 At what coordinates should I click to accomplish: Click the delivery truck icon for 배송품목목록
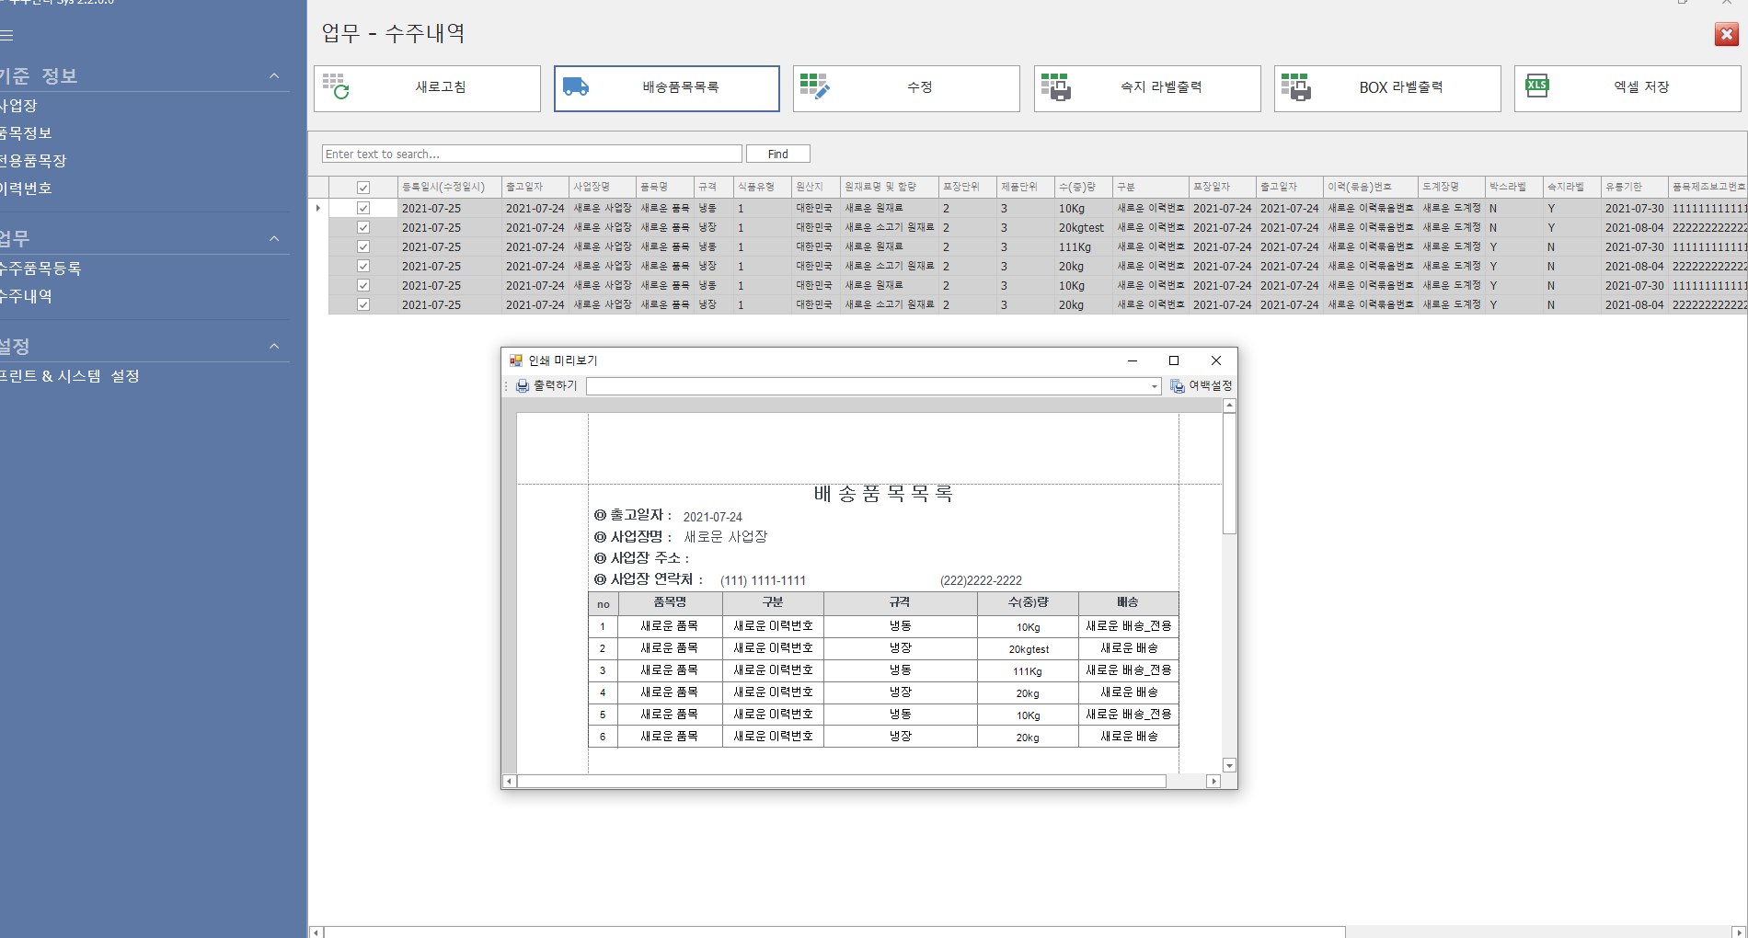[x=576, y=87]
